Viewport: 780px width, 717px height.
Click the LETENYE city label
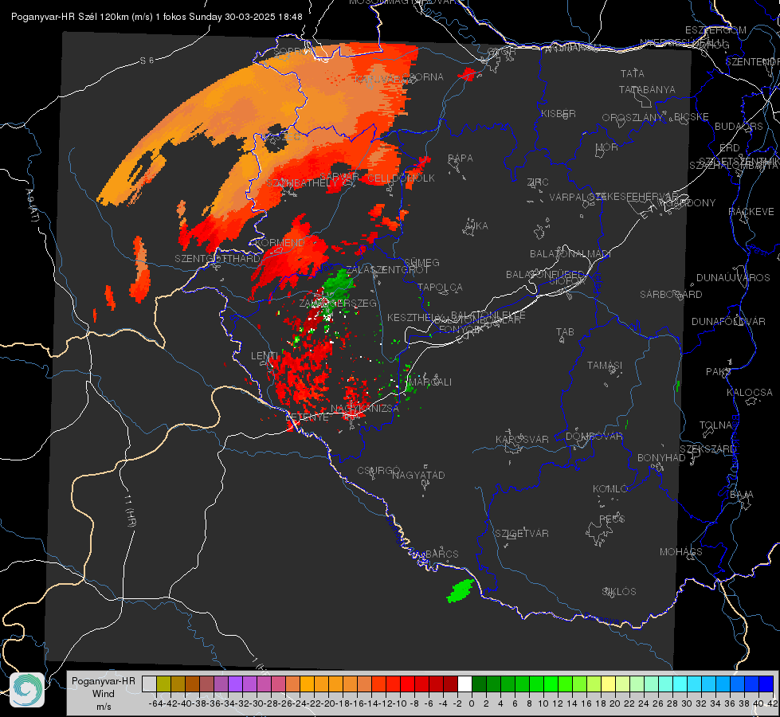[307, 417]
